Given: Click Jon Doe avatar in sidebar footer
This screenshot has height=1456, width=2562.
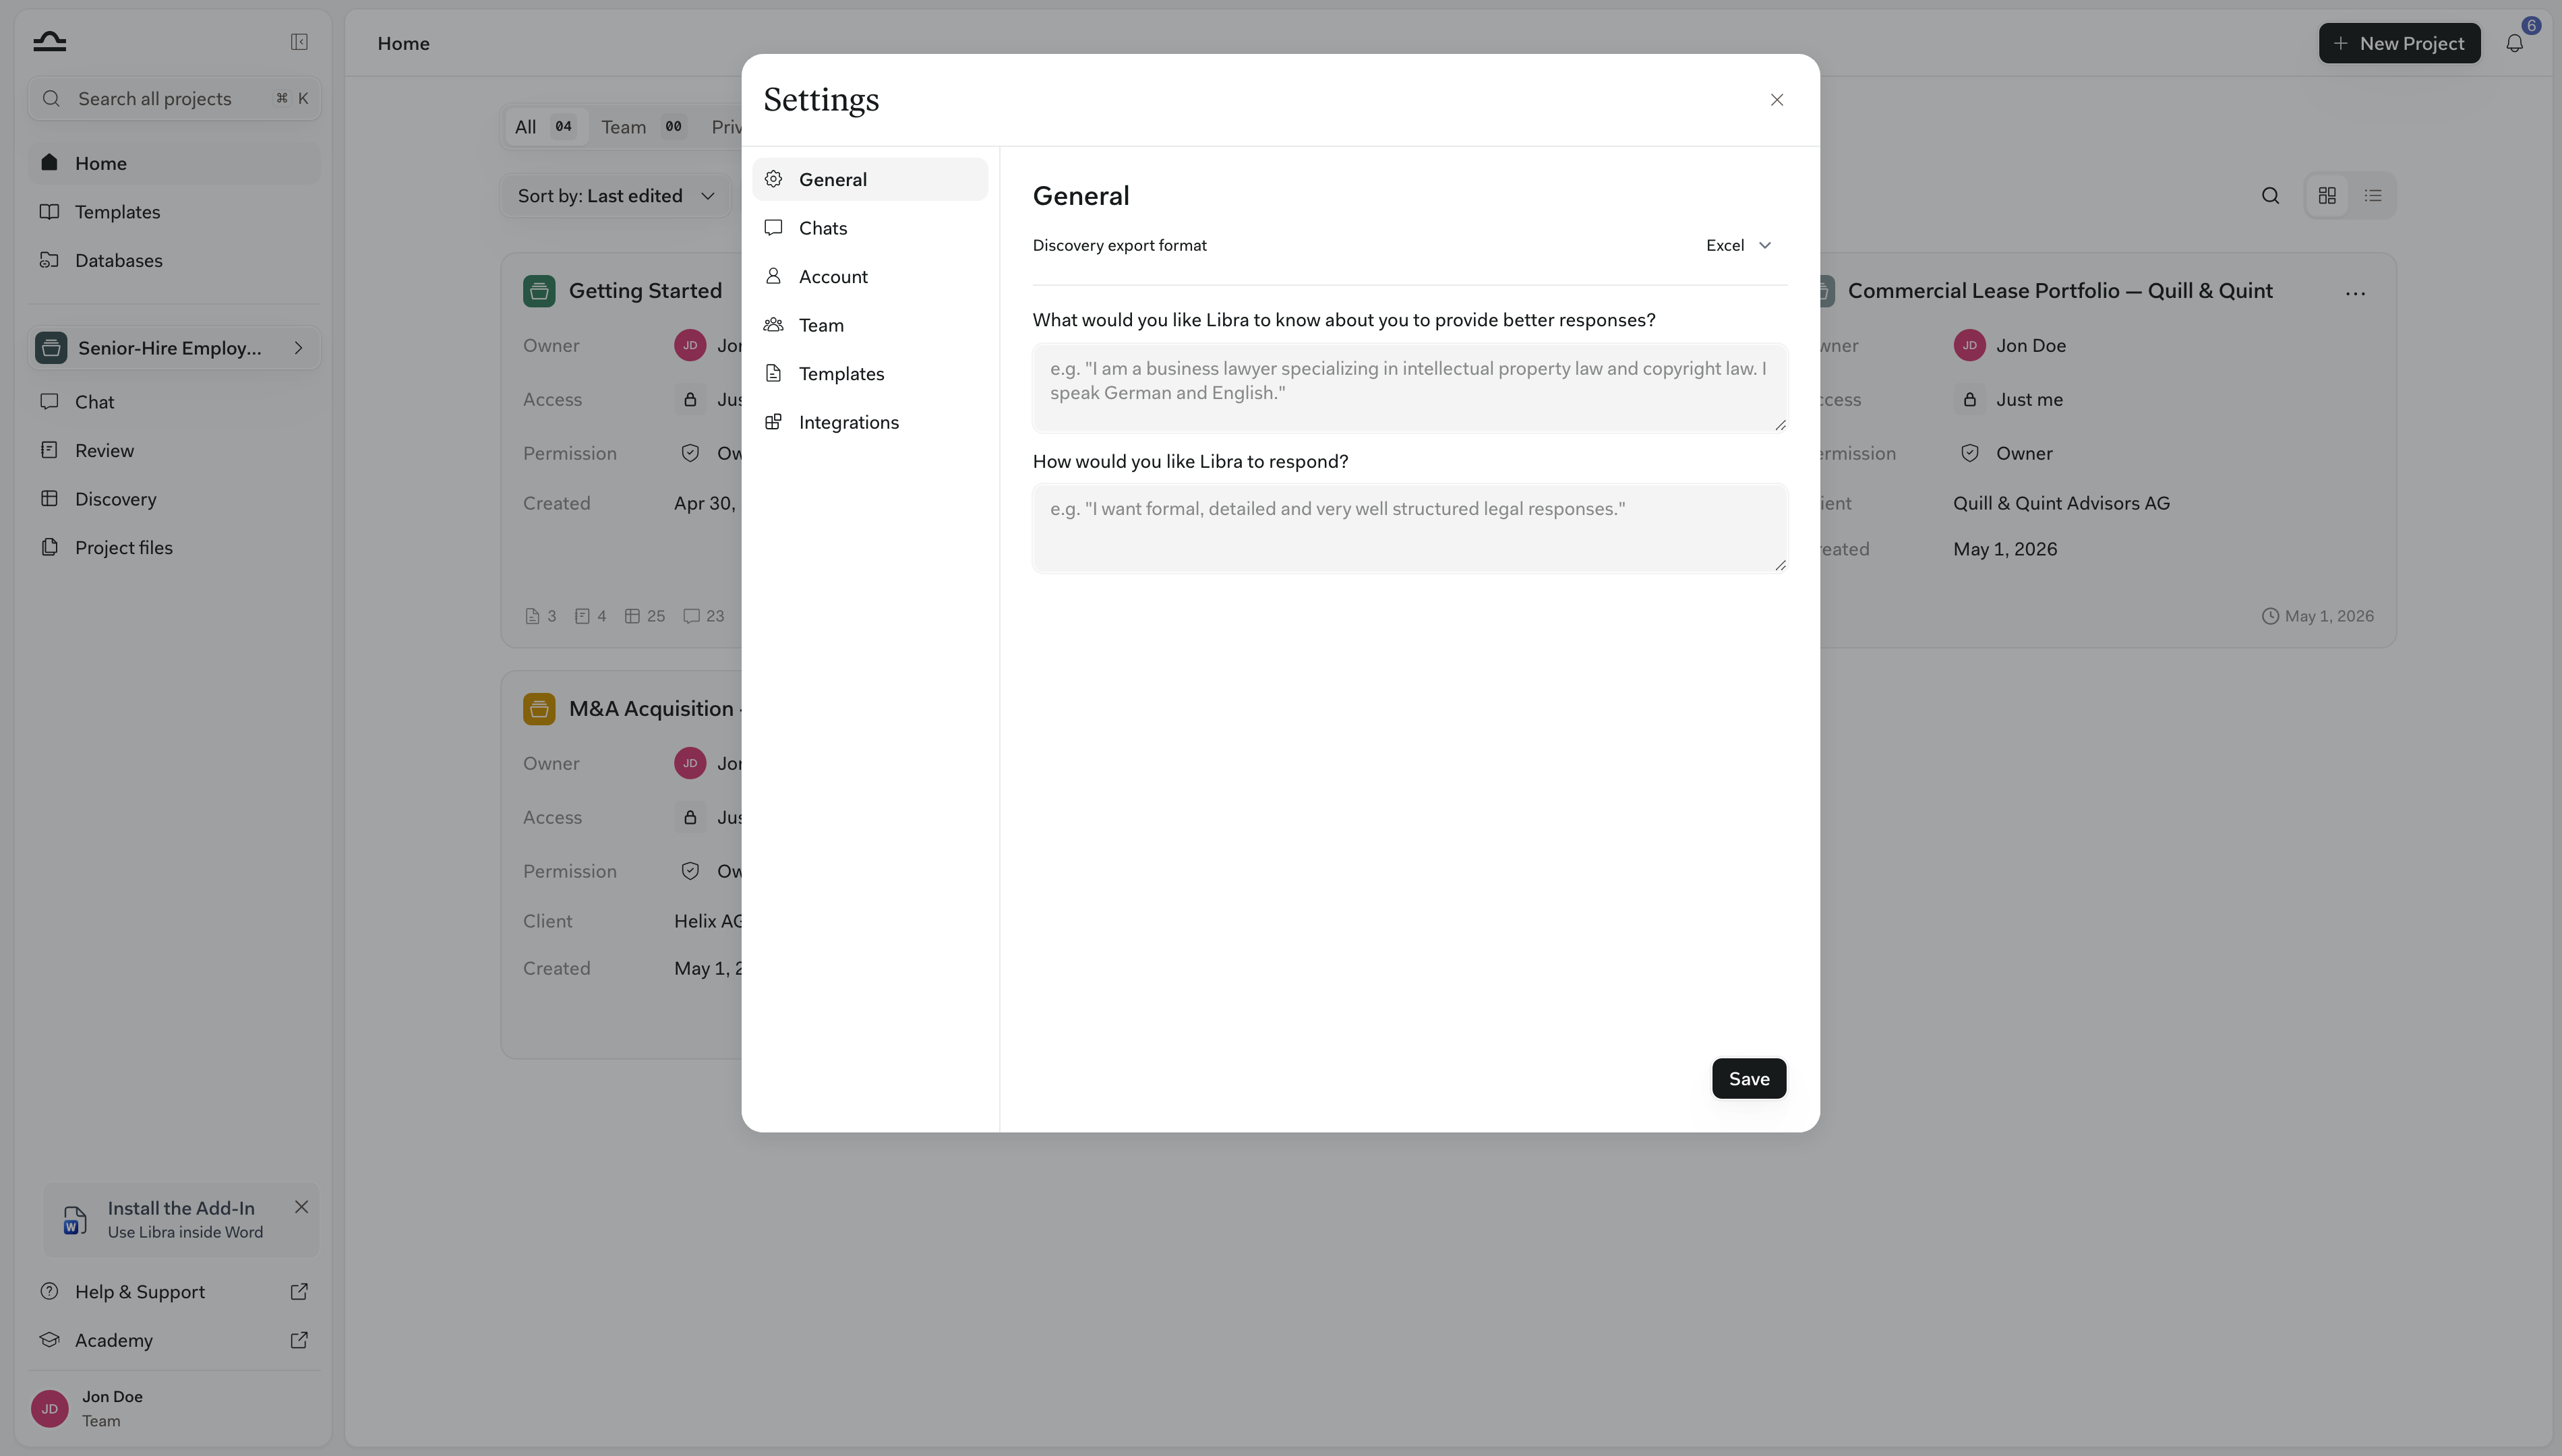Looking at the screenshot, I should [x=49, y=1408].
